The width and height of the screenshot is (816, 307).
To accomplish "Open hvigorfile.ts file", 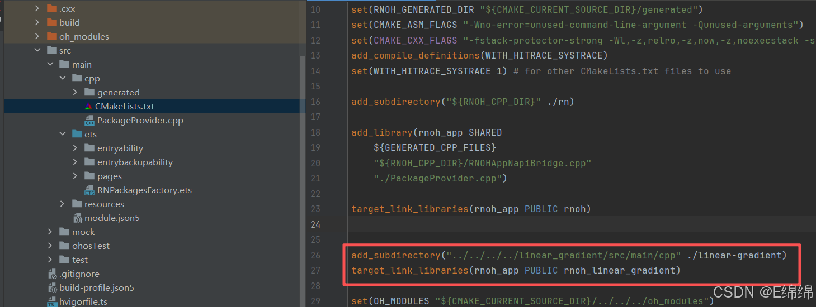I will point(83,302).
